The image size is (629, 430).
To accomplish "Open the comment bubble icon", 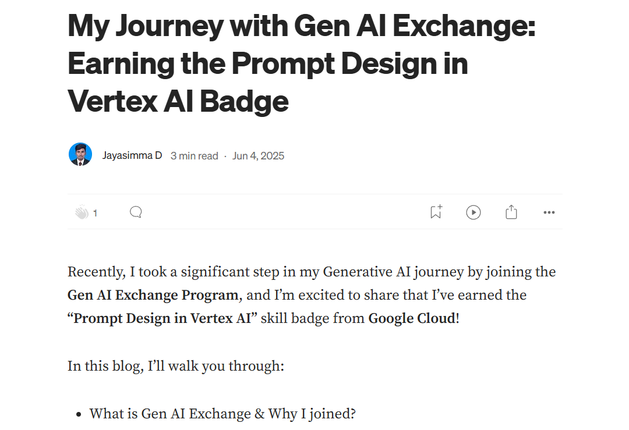I will 135,212.
